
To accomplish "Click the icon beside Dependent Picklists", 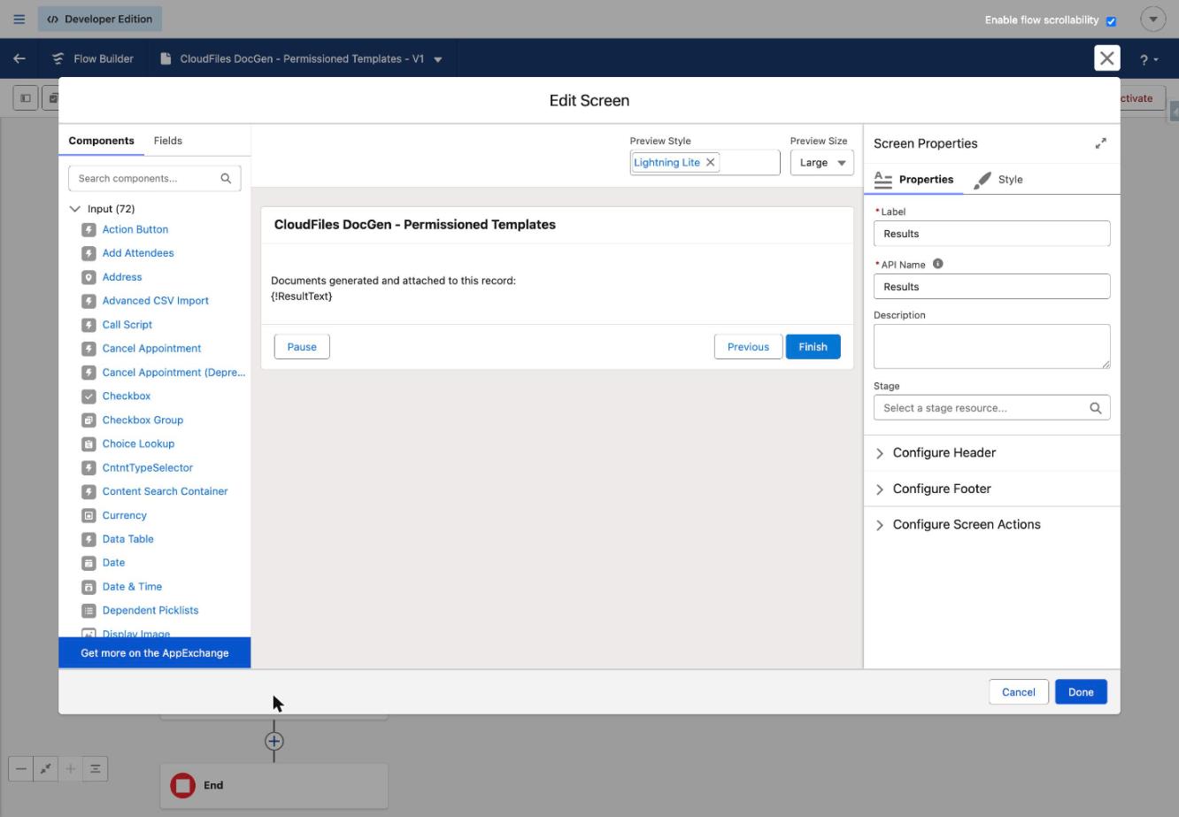I will click(x=89, y=611).
